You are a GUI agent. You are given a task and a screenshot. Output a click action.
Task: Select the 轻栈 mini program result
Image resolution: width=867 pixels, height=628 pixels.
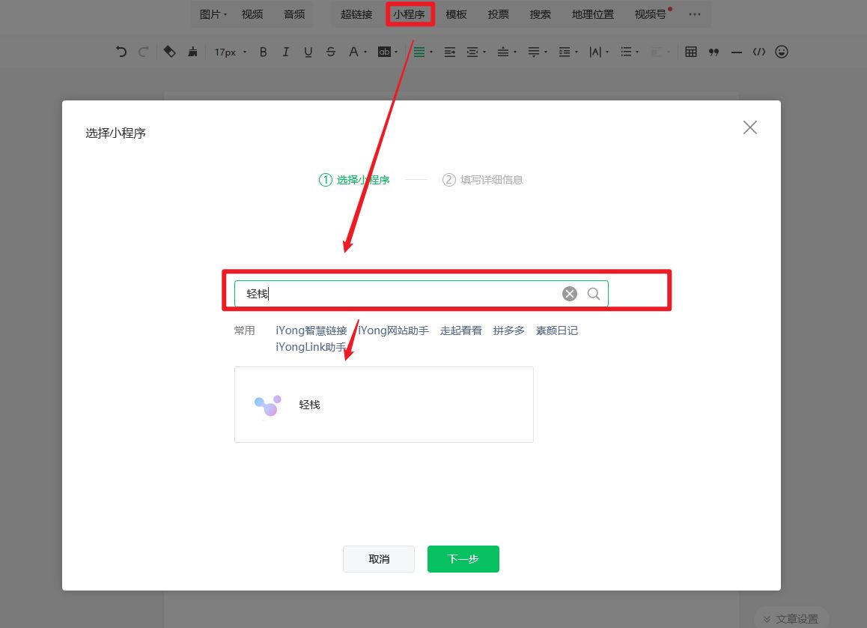tap(383, 405)
